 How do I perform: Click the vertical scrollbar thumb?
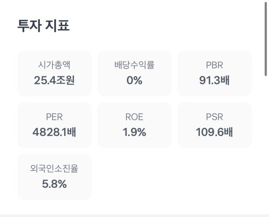267,38
